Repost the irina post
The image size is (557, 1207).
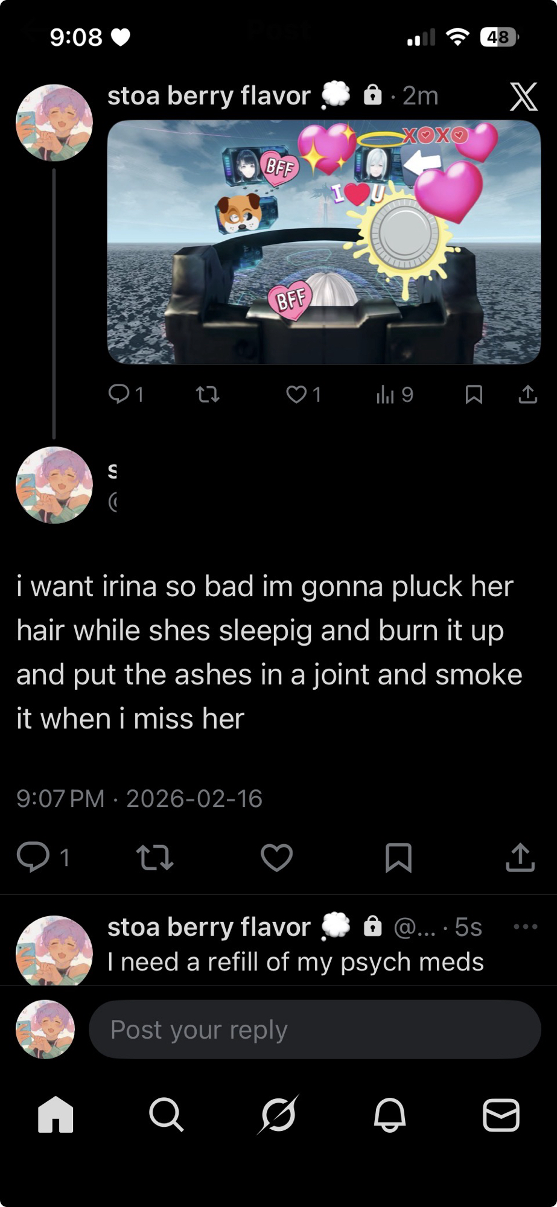[x=155, y=858]
